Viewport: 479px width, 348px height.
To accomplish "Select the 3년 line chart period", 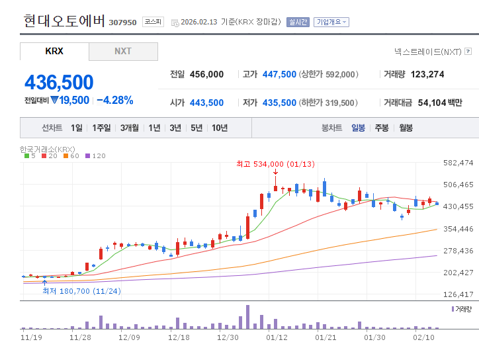I will point(175,128).
